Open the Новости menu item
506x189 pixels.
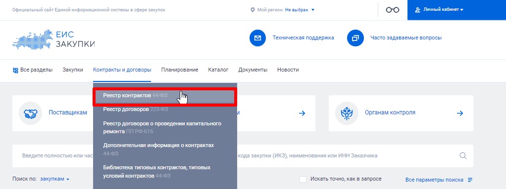pyautogui.click(x=288, y=70)
